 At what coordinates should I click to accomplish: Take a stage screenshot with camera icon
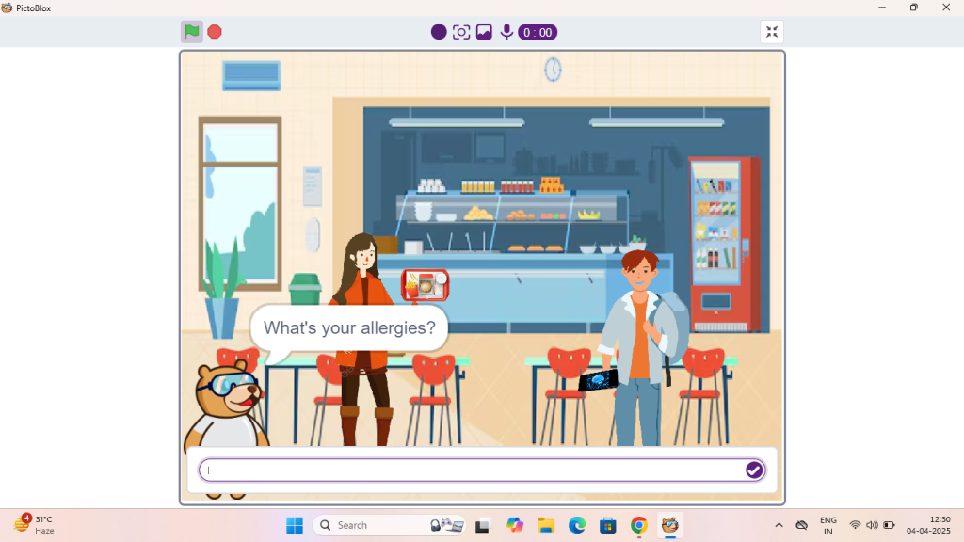coord(461,32)
